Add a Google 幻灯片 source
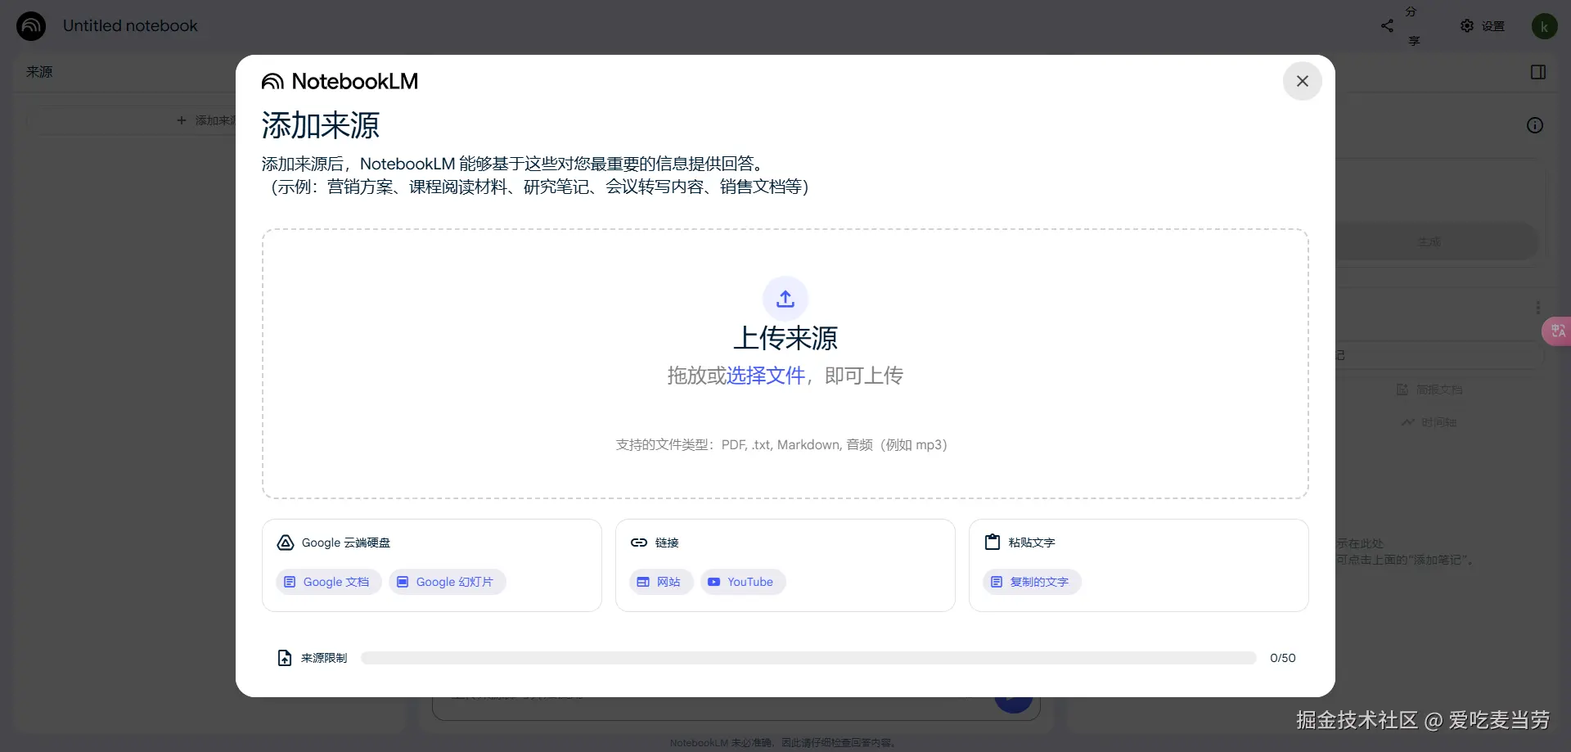This screenshot has height=752, width=1571. [x=448, y=582]
